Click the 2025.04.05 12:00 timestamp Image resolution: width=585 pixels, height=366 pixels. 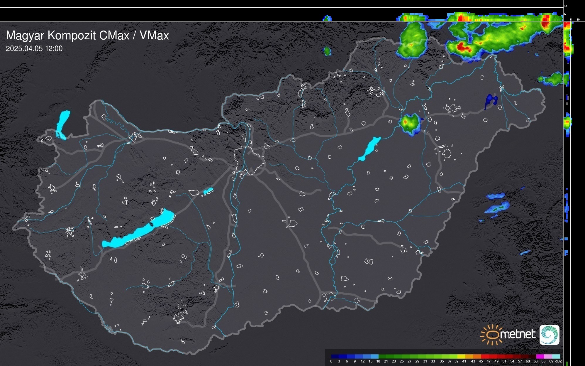[x=34, y=49]
